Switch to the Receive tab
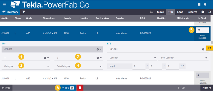 point(192,12)
